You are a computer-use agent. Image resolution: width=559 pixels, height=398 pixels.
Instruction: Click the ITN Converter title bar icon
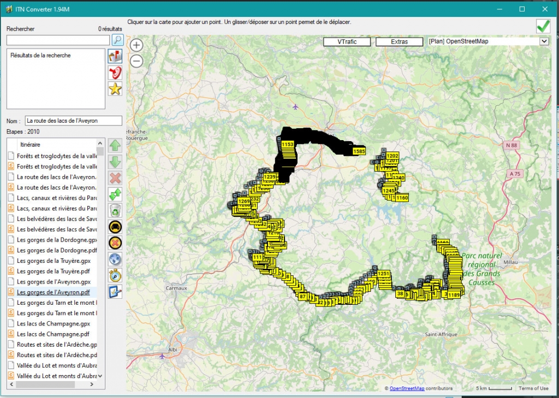9,9
